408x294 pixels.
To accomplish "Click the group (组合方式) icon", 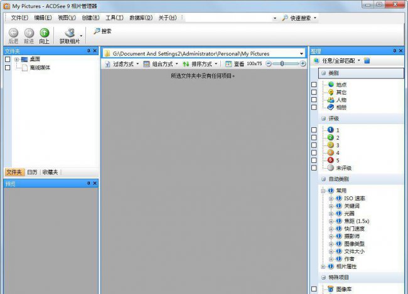I will (146, 64).
